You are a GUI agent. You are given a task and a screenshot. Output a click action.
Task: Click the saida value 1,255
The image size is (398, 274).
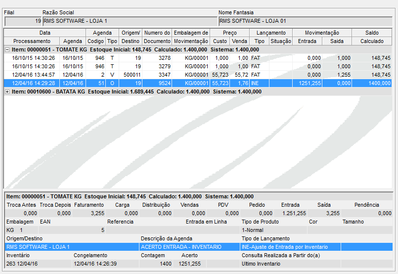click(344, 75)
